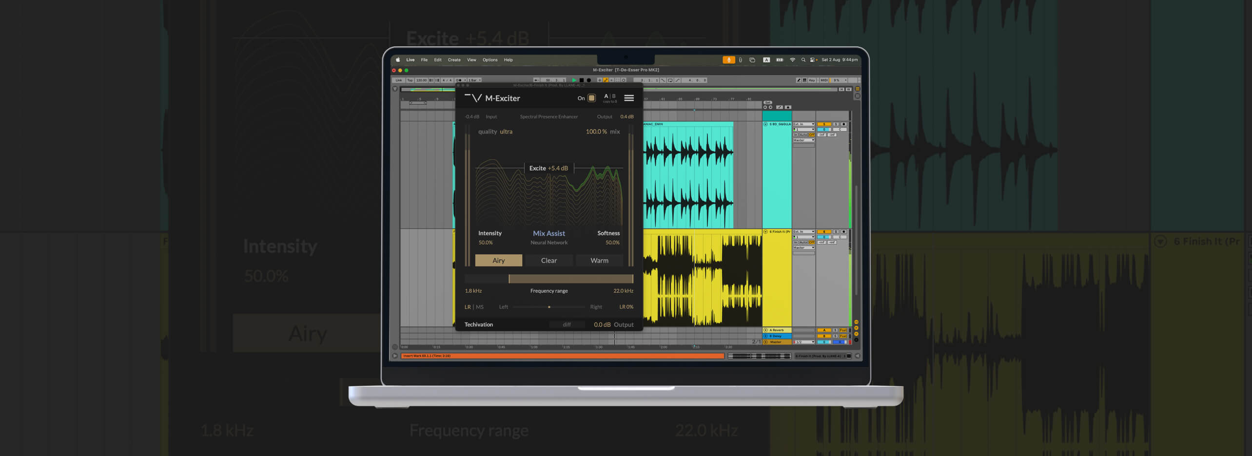Click the Techivation logo beside M-Exciter
Image resolution: width=1252 pixels, height=456 pixels.
(x=473, y=98)
